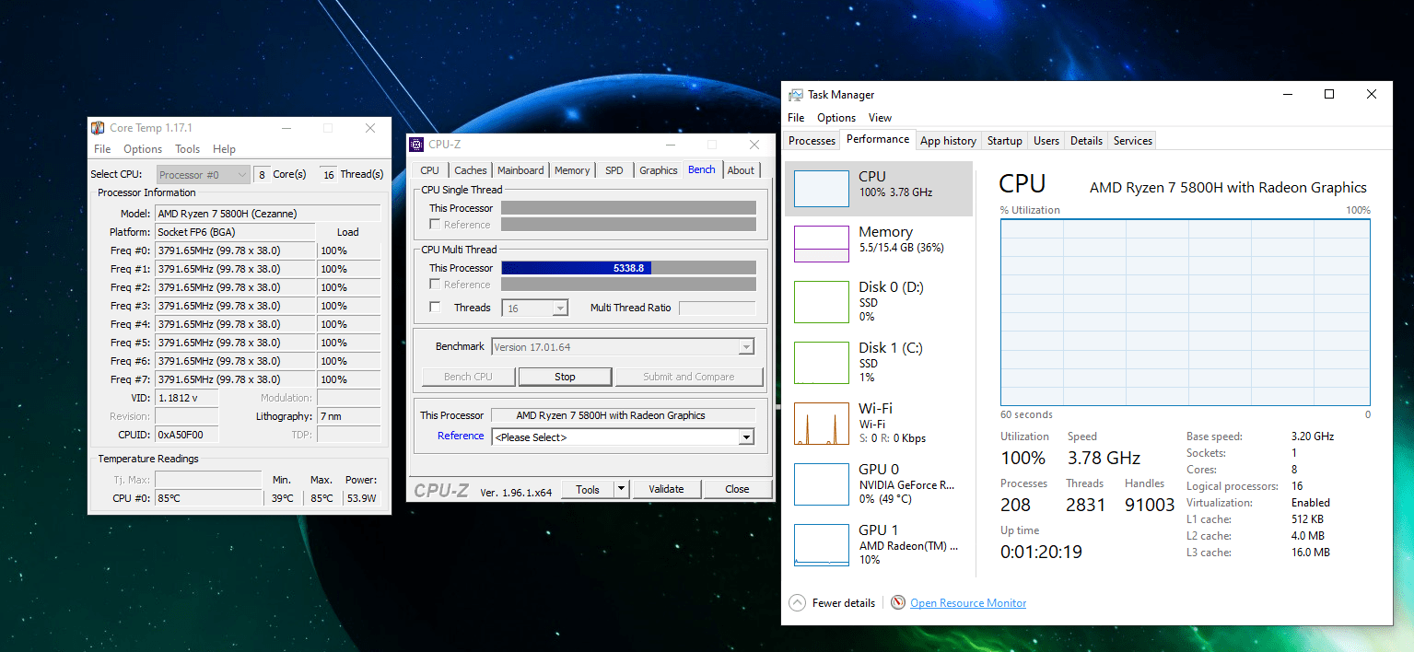Screen dimensions: 1414x652
Task: Click the Resource Monitor icon
Action: pyautogui.click(x=898, y=603)
